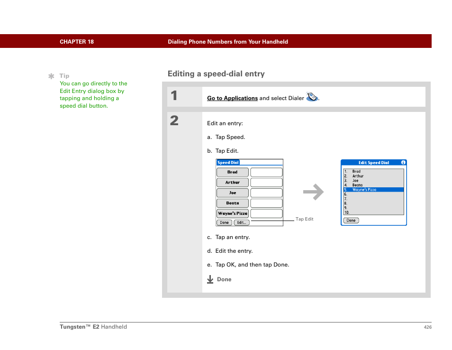The width and height of the screenshot is (452, 350).
Task: Tap the Beata speed dial button
Action: click(232, 203)
